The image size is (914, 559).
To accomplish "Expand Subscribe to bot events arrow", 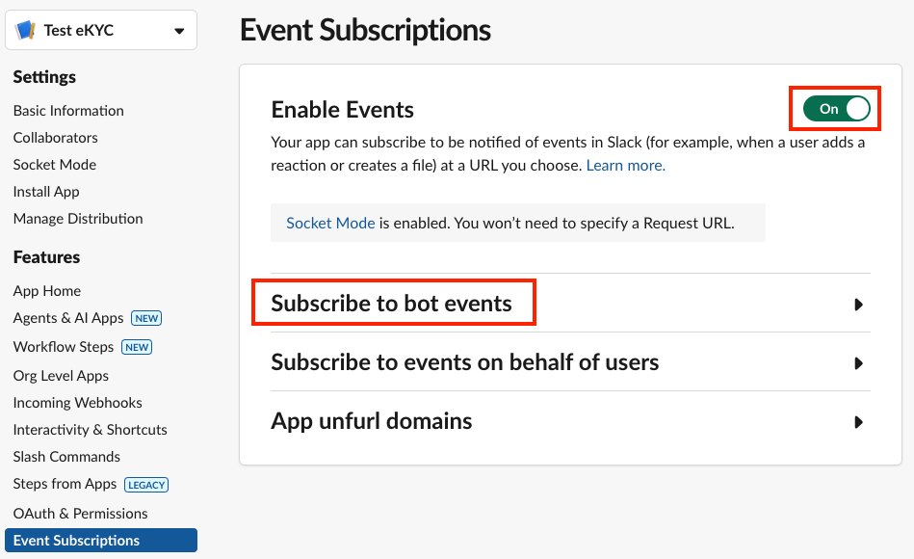I will [858, 305].
